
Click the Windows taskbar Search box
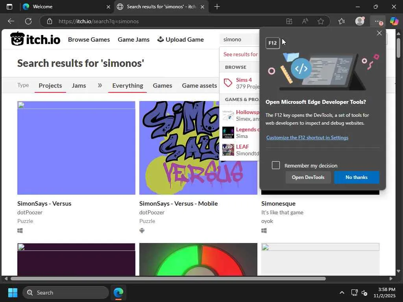(66, 293)
